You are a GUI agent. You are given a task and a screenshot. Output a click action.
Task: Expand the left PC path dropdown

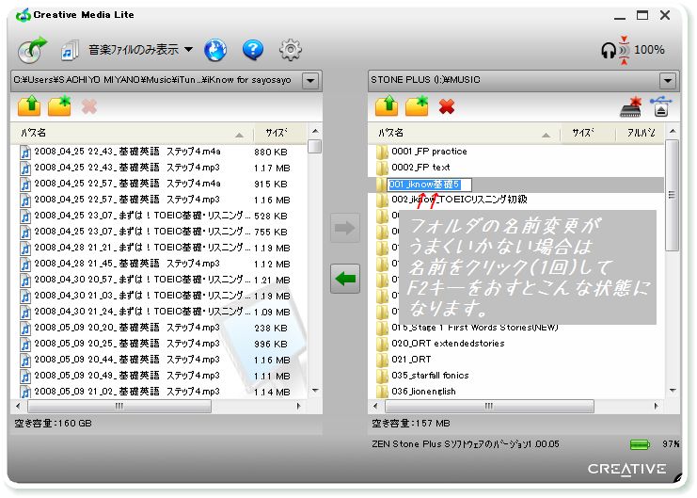point(310,81)
